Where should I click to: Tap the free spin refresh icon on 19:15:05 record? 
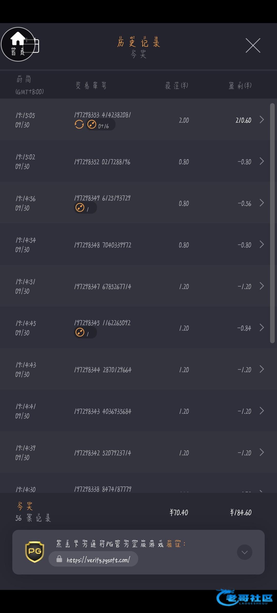pos(79,125)
